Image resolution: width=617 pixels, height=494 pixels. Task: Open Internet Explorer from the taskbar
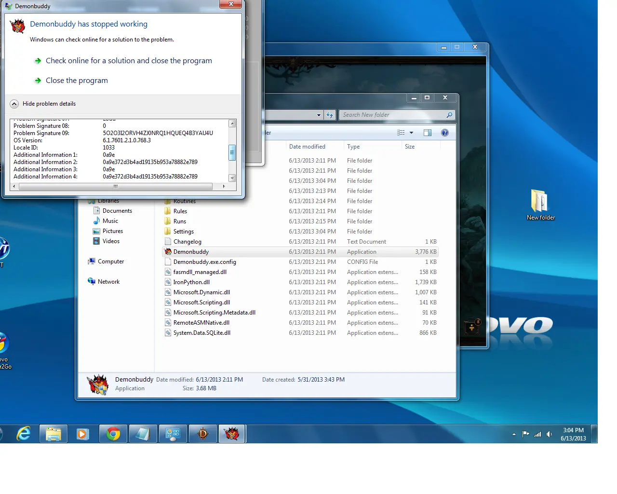(x=23, y=434)
